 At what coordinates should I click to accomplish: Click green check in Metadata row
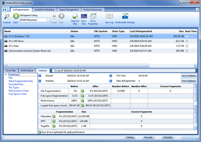[54, 117]
